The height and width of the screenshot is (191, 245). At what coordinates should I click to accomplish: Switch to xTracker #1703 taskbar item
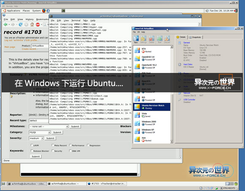(x=106, y=184)
